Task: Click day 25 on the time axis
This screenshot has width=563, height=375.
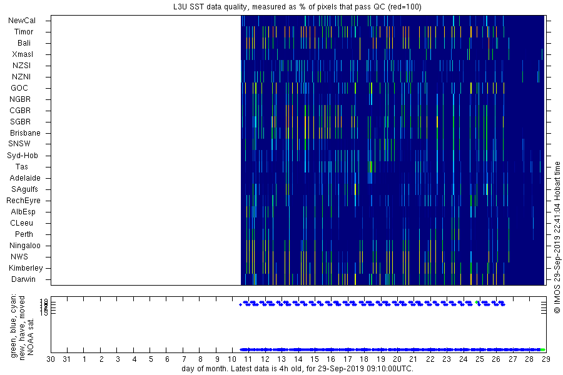Action: point(480,359)
